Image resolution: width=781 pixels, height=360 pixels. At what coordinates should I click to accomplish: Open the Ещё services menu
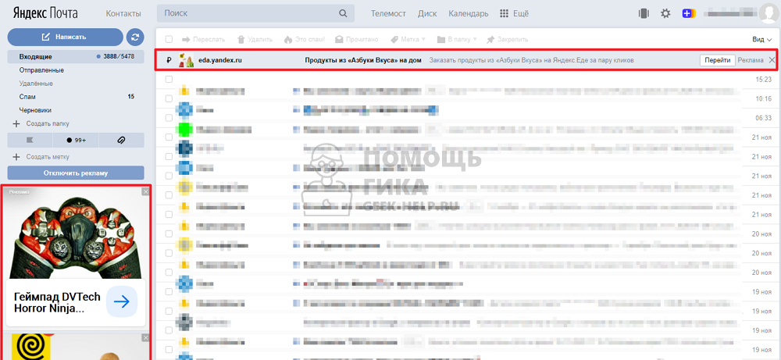514,13
